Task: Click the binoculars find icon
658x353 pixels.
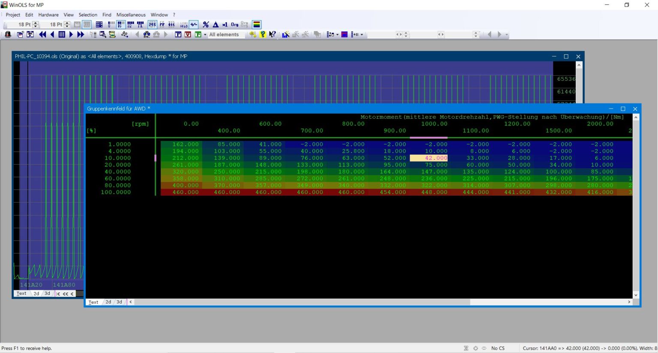Action: [147, 35]
